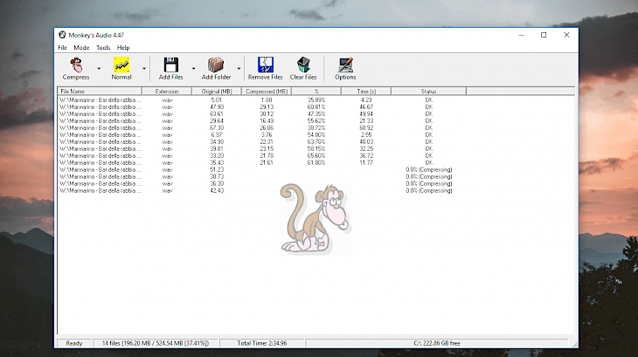The width and height of the screenshot is (638, 357).
Task: Expand the Add Files dropdown arrow
Action: [193, 69]
